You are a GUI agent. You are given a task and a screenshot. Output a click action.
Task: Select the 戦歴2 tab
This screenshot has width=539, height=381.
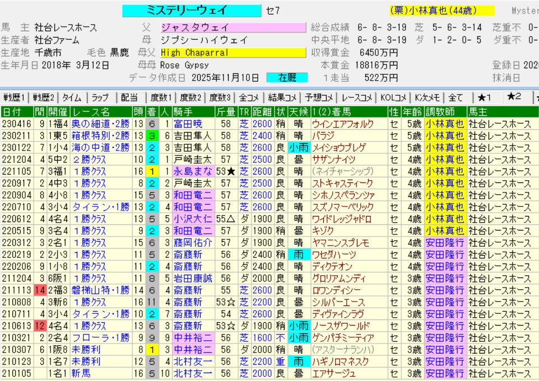click(x=44, y=97)
